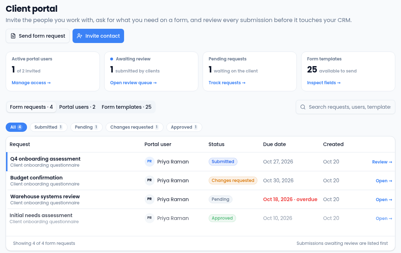The width and height of the screenshot is (401, 253).
Task: Focus the Search requests input field
Action: pos(346,107)
